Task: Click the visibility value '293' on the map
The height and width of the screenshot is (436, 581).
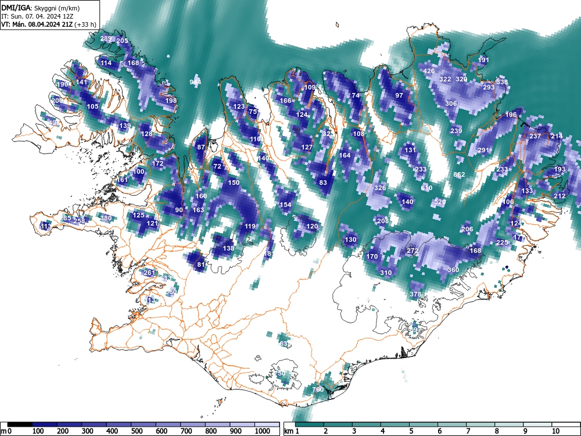Action: [489, 87]
